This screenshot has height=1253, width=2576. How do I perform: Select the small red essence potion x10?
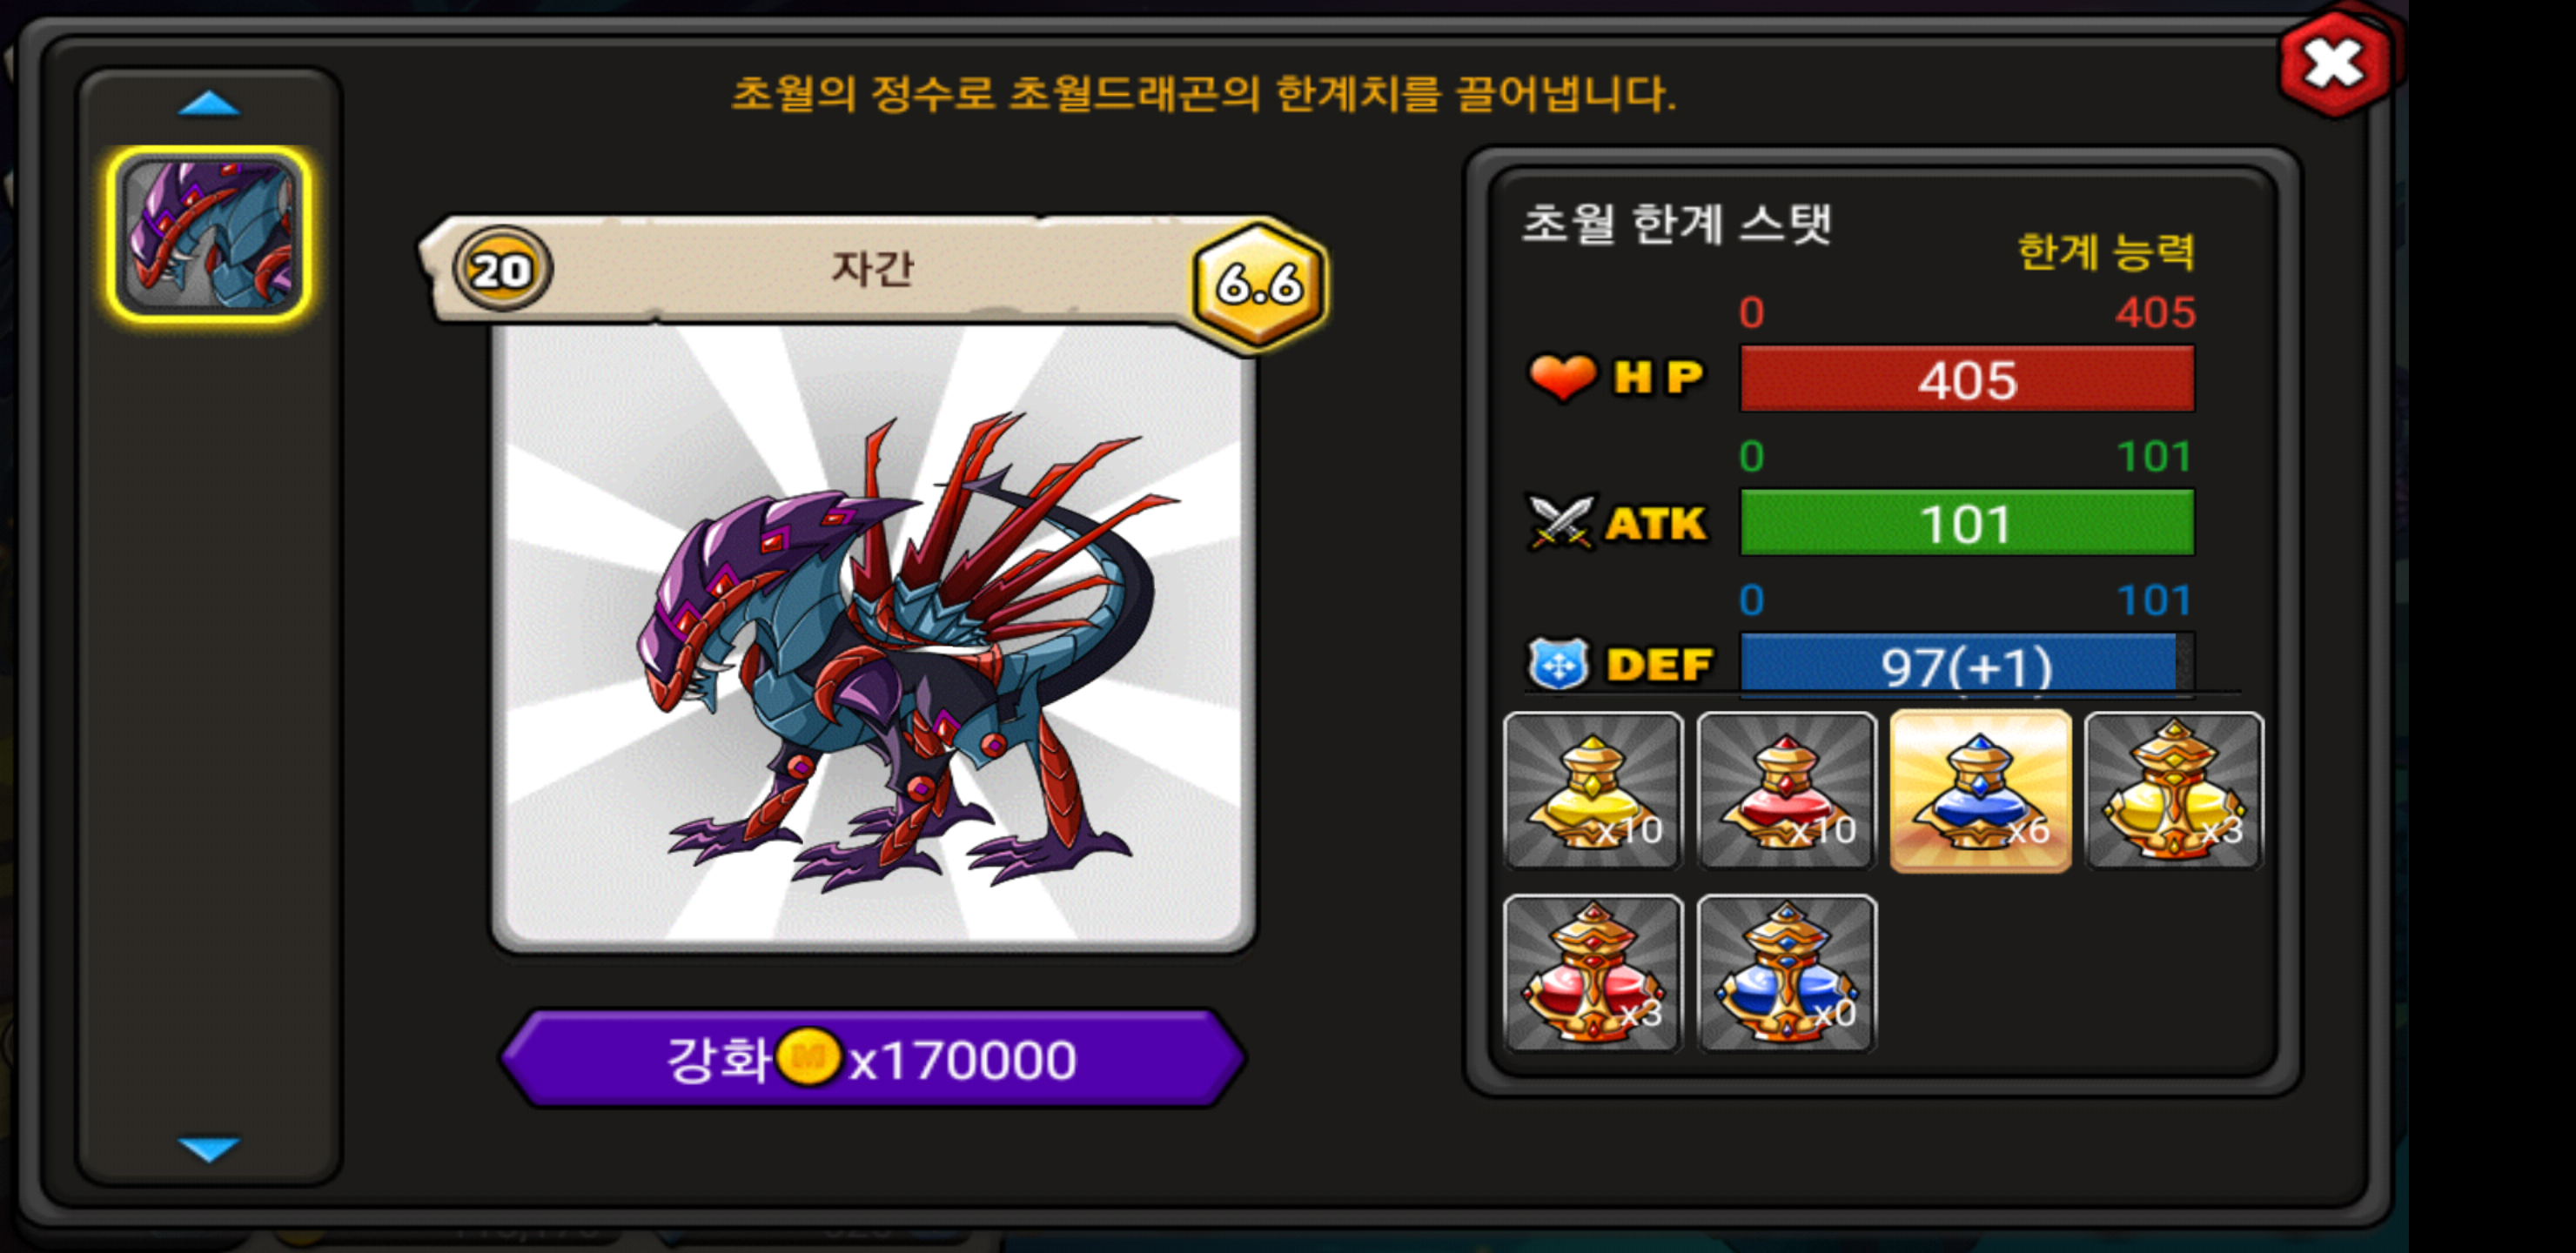pos(1786,790)
